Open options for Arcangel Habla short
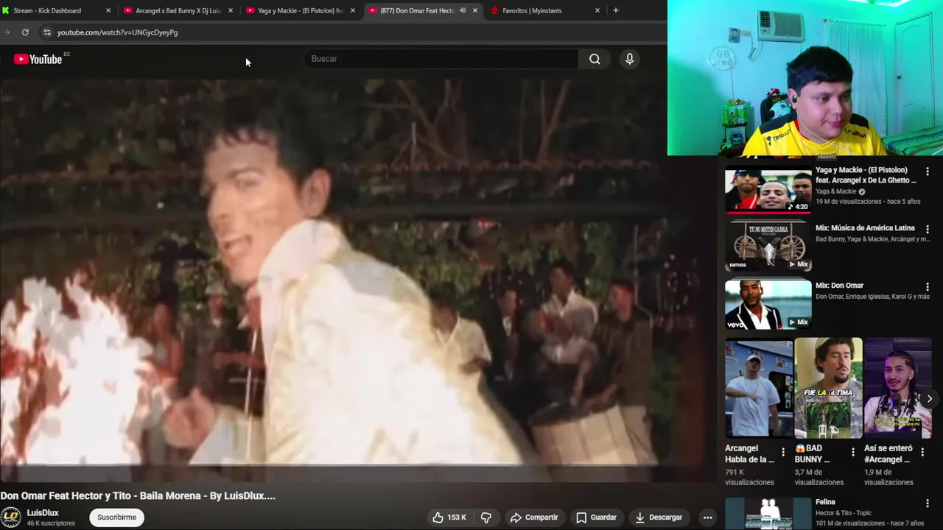The image size is (943, 530). (x=783, y=452)
